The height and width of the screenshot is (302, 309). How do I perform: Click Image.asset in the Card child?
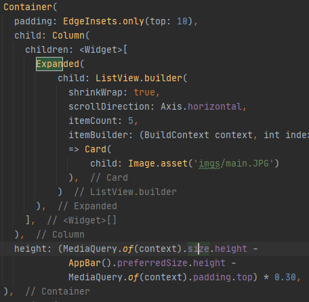[158, 163]
